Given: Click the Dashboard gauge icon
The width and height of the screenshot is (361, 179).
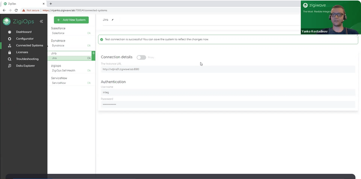Looking at the screenshot, I should click(9, 32).
